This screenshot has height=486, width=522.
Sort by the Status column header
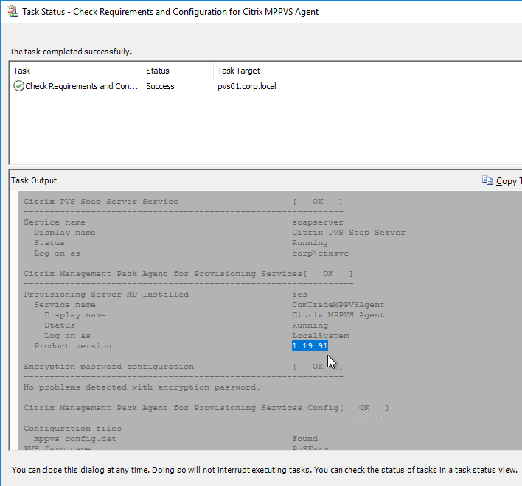[x=178, y=71]
